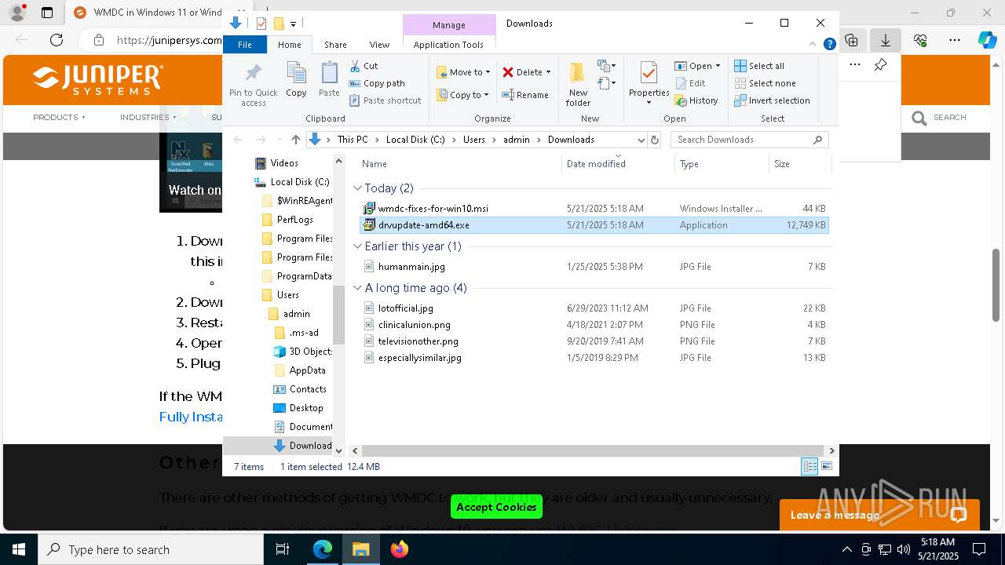Switch to the Home ribbon tab
This screenshot has height=565, width=1005.
pyautogui.click(x=289, y=45)
